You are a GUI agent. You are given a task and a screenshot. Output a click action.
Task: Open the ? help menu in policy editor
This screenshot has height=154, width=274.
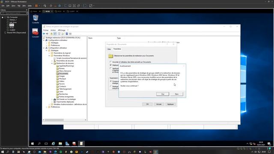click(68, 30)
